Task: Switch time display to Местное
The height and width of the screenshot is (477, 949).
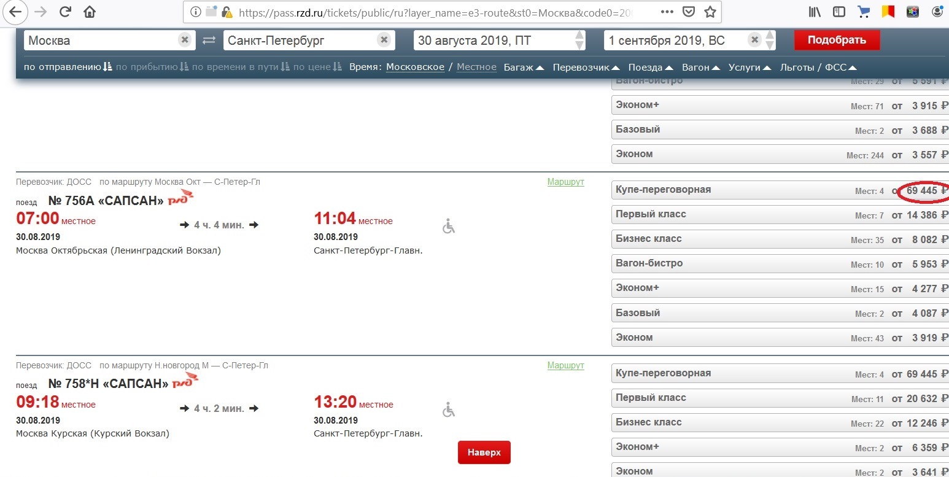Action: pyautogui.click(x=476, y=67)
